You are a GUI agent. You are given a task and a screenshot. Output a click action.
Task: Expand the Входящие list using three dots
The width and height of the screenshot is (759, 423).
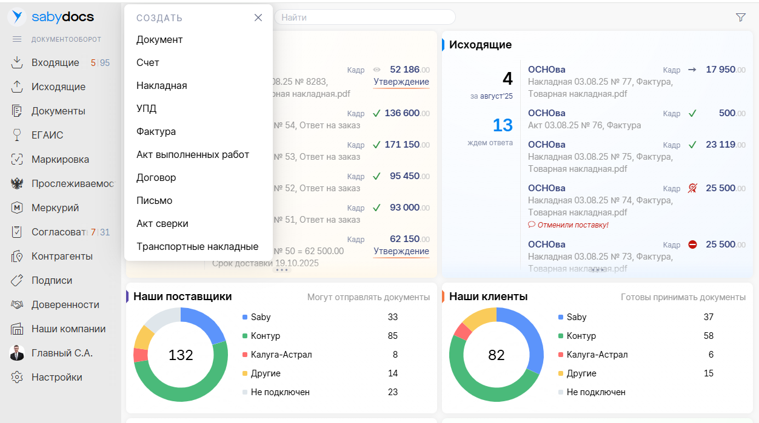281,270
